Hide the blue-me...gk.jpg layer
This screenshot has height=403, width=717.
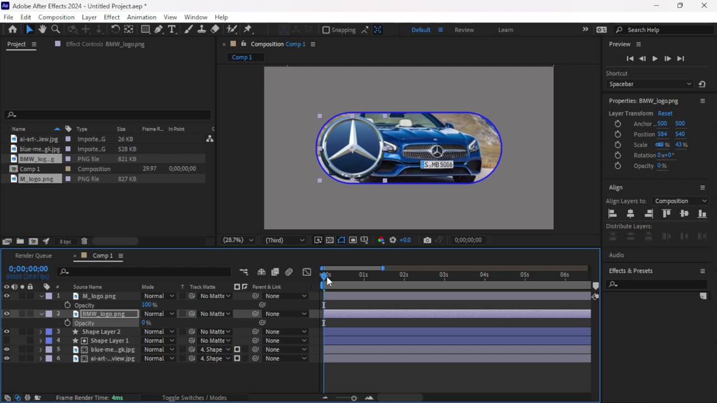pyautogui.click(x=7, y=350)
